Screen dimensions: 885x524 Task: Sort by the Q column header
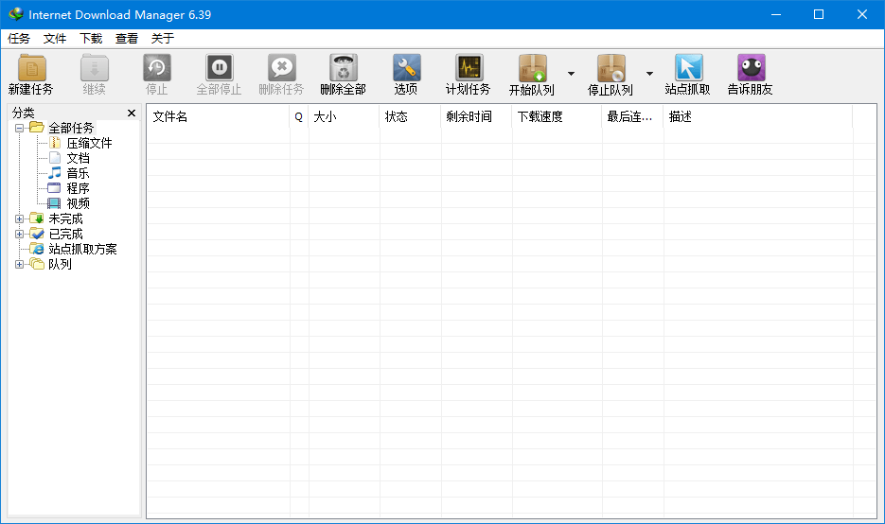pyautogui.click(x=299, y=116)
